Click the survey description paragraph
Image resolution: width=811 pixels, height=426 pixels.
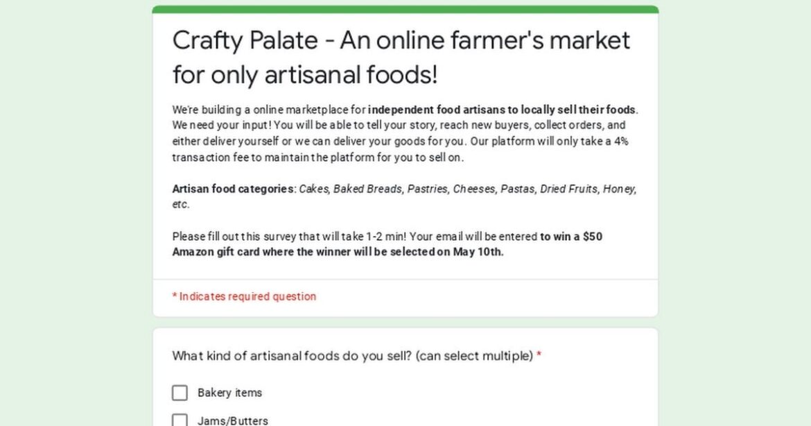click(x=405, y=132)
